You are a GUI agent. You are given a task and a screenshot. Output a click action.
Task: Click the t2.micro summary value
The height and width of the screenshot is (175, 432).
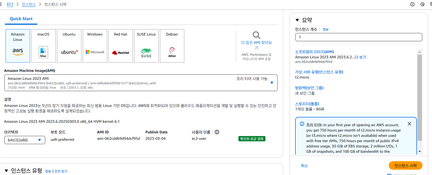point(302,77)
